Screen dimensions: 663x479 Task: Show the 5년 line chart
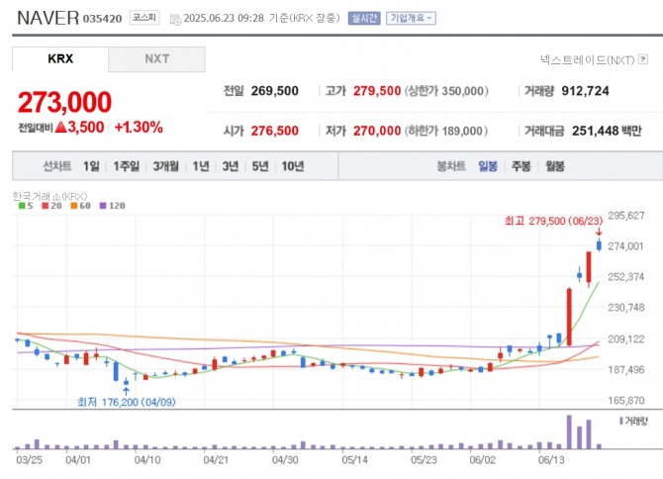260,166
